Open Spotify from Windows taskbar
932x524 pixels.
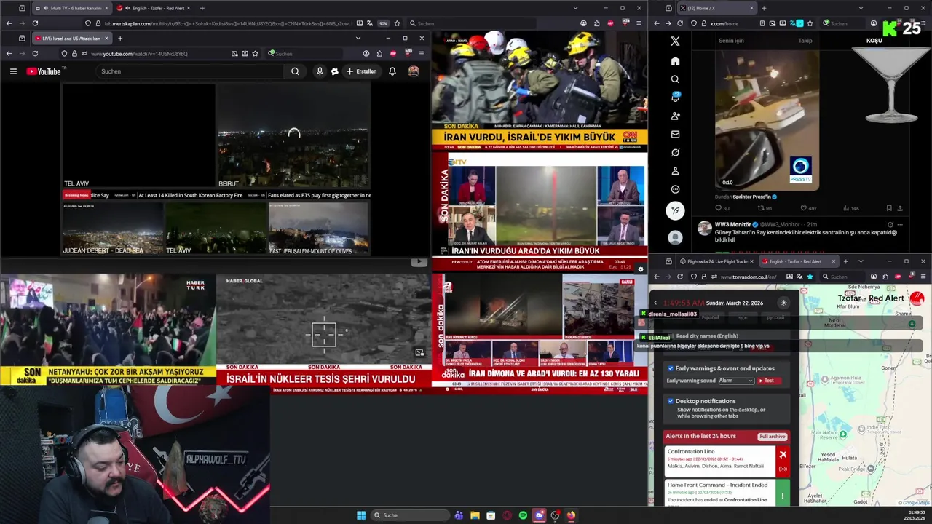coord(523,515)
